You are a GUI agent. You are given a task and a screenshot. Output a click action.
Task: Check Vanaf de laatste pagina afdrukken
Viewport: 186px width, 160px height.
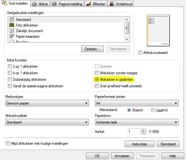point(10,86)
